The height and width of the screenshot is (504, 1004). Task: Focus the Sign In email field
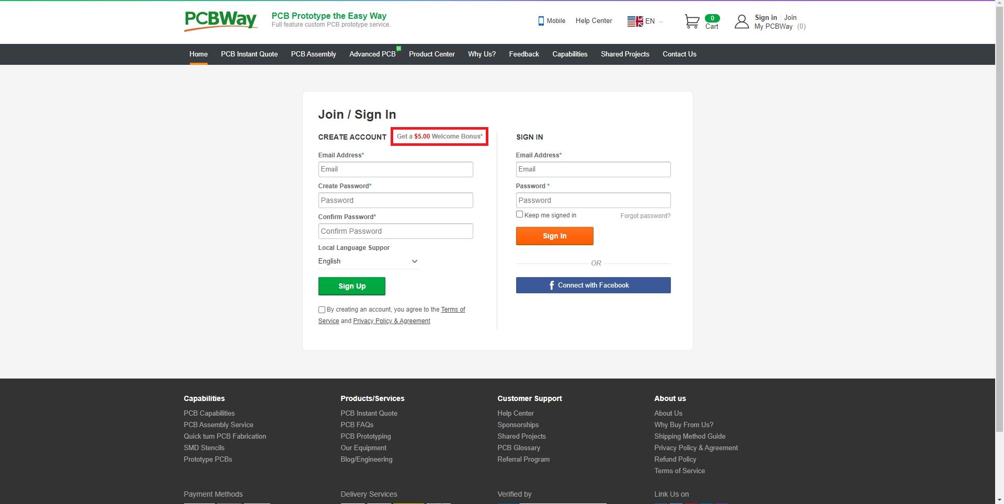[x=593, y=169]
